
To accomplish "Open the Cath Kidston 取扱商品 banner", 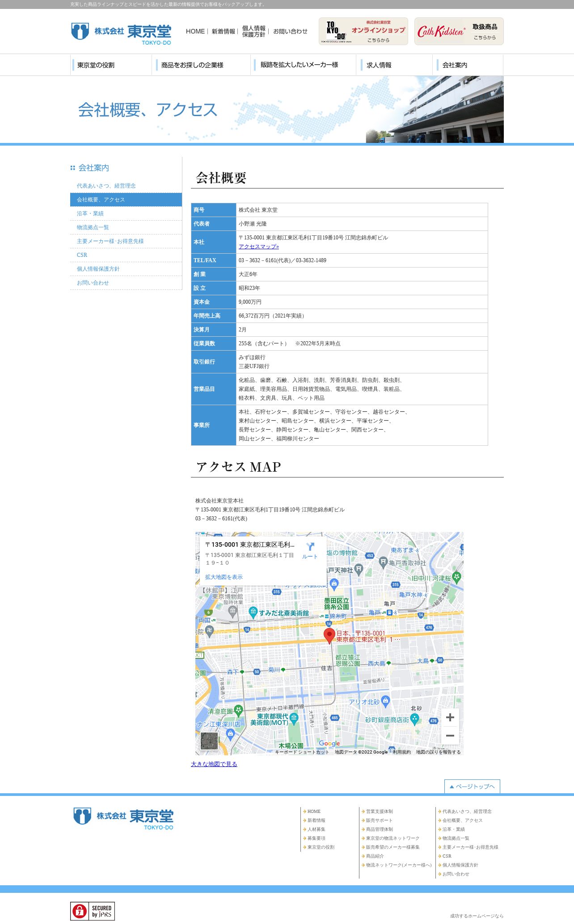I will 459,31.
